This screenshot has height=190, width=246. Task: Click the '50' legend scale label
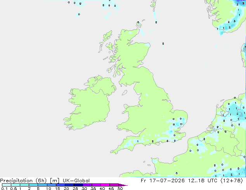tap(120, 188)
